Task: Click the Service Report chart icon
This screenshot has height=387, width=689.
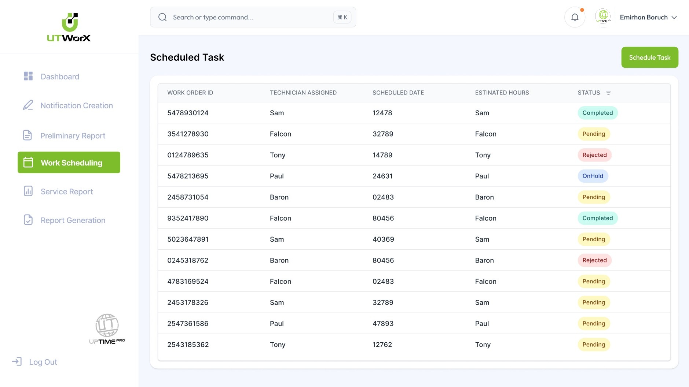Action: point(28,191)
